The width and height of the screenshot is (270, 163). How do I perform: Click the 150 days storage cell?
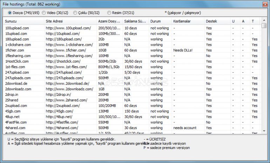131,111
